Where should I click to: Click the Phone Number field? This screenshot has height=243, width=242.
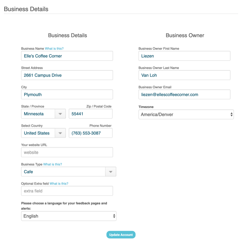[90, 133]
